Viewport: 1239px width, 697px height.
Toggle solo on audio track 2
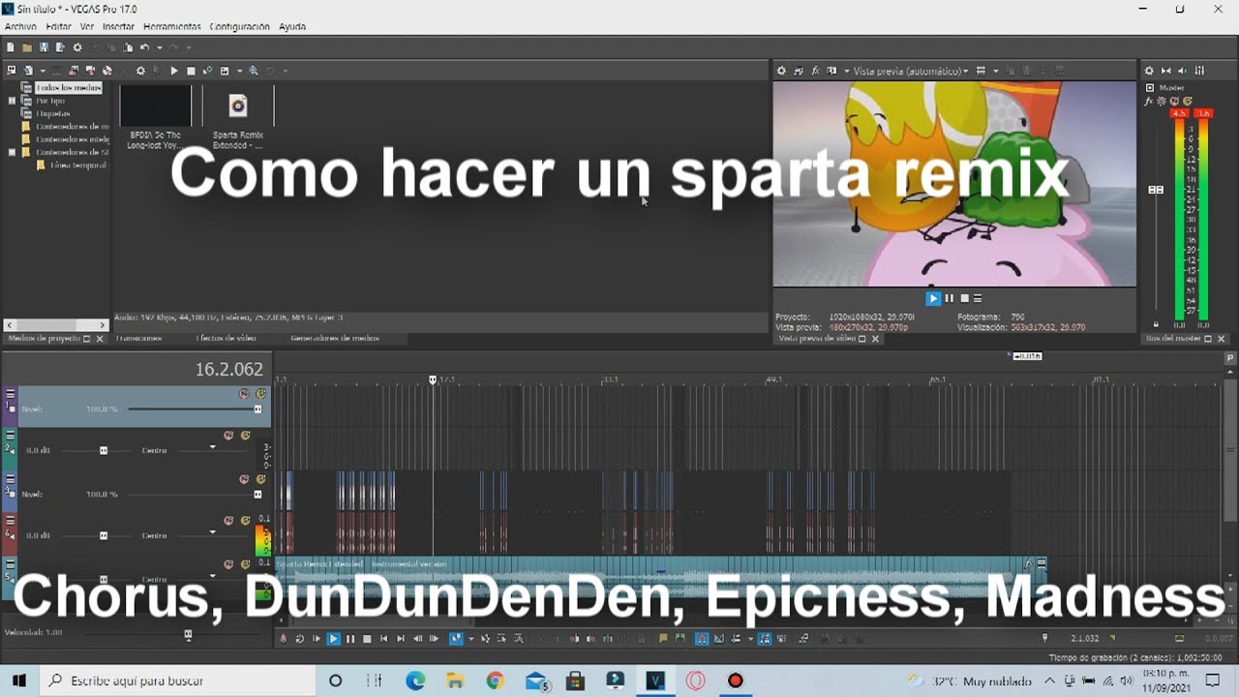click(x=245, y=436)
